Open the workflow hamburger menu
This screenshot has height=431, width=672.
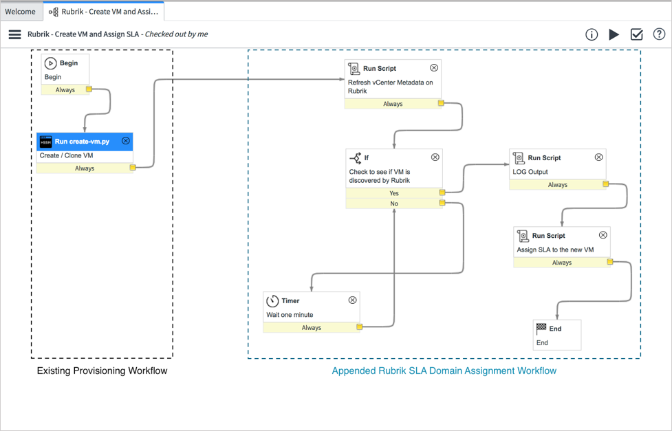coord(14,34)
